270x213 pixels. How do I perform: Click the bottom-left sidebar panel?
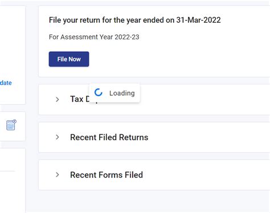tap(13, 181)
